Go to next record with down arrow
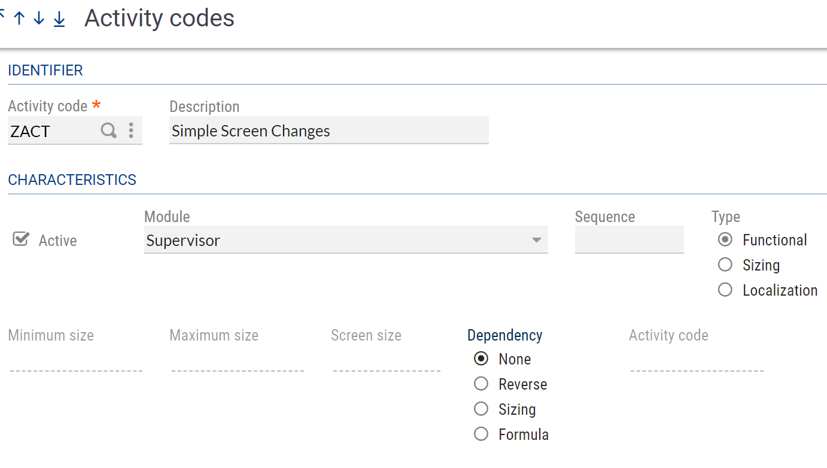The height and width of the screenshot is (468, 827). coord(39,19)
